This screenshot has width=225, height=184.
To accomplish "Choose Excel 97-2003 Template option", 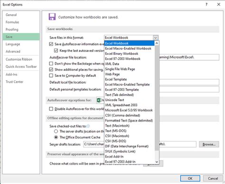I will (129, 89).
